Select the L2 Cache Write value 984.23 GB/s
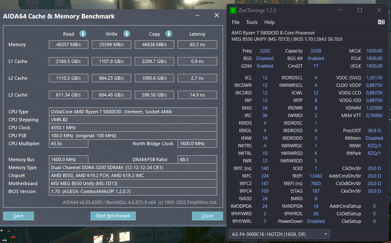391x243 pixels. tap(112, 78)
